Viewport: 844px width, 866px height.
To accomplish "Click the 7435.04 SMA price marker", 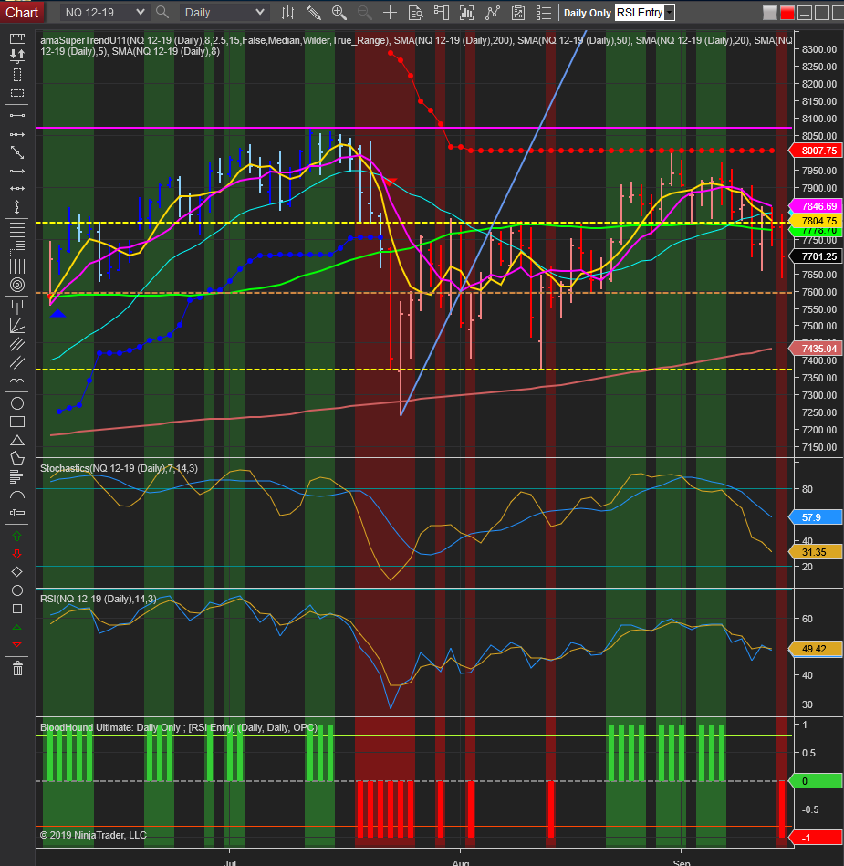I will (818, 349).
